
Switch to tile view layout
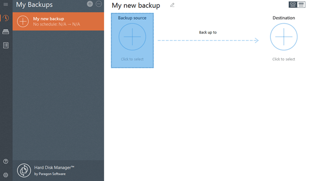(x=293, y=4)
